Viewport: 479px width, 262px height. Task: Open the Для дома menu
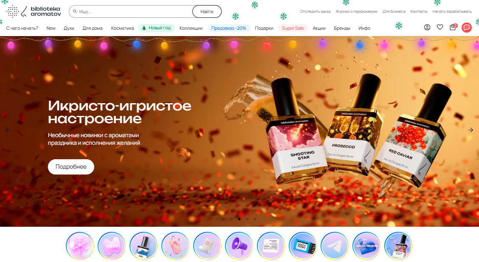click(x=93, y=28)
